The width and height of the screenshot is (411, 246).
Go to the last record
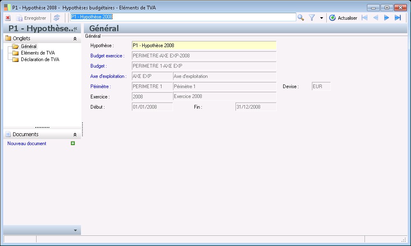[x=397, y=18]
